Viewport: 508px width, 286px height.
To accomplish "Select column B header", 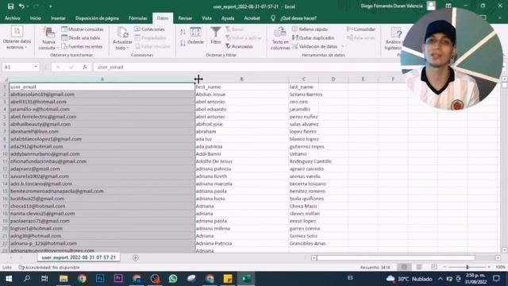I will 241,79.
